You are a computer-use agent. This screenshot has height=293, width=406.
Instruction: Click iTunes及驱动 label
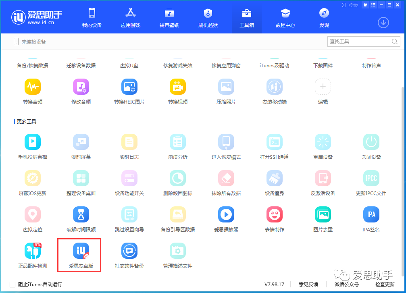275,66
